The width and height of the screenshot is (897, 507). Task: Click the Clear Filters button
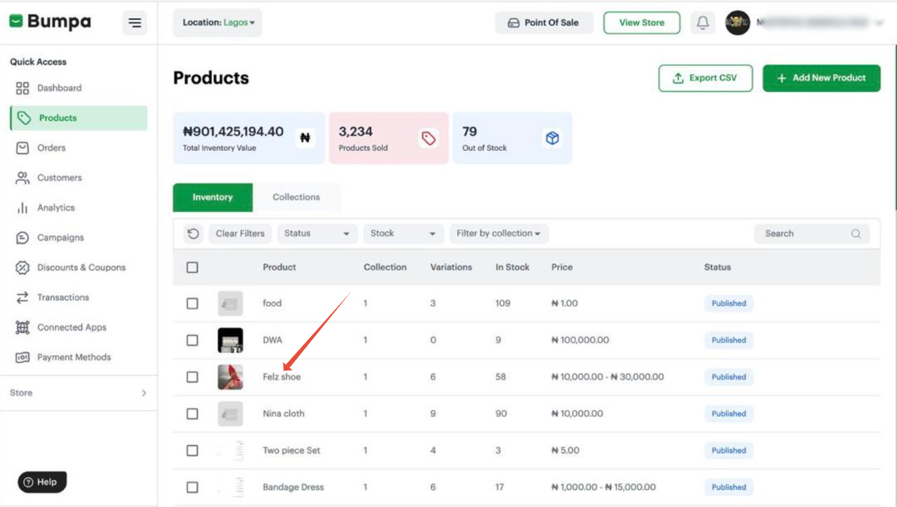[240, 233]
